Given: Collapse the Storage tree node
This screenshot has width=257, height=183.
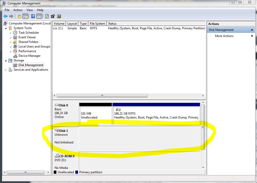Looking at the screenshot, I should [6, 60].
